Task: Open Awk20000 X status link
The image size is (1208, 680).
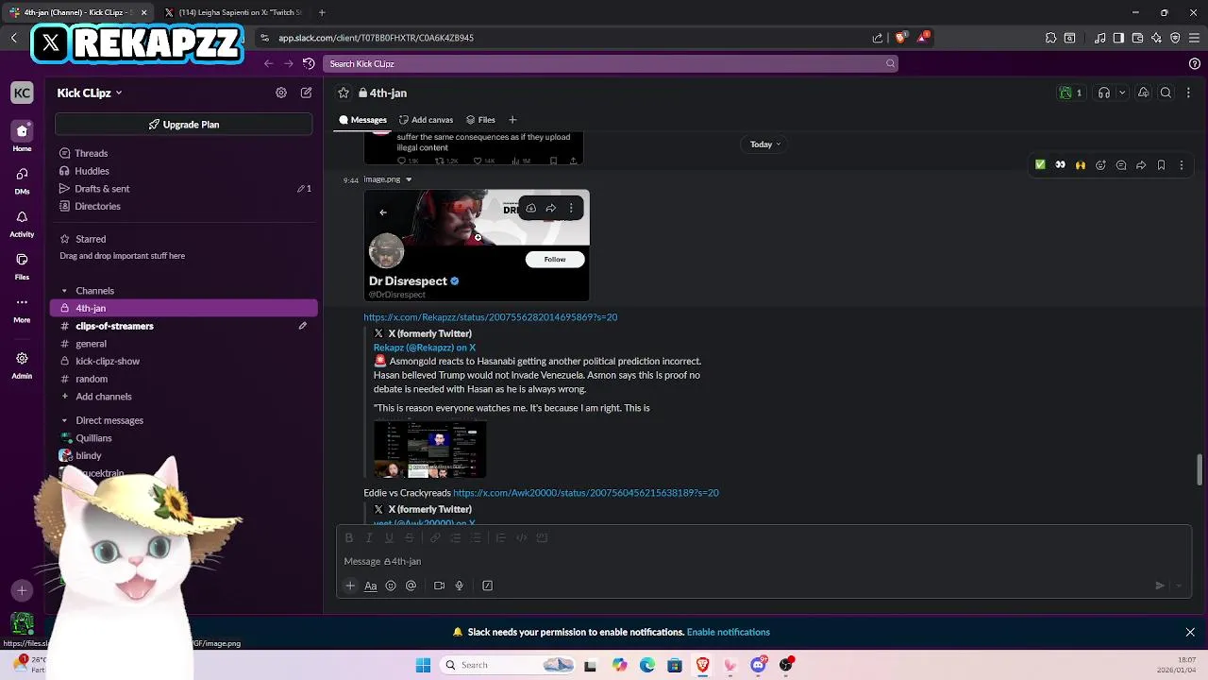Action: [586, 493]
